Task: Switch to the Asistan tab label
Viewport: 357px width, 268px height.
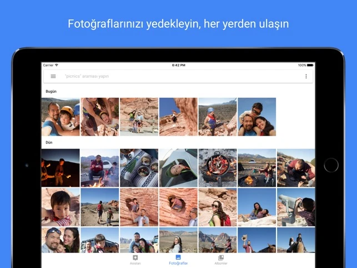Action: [x=135, y=264]
